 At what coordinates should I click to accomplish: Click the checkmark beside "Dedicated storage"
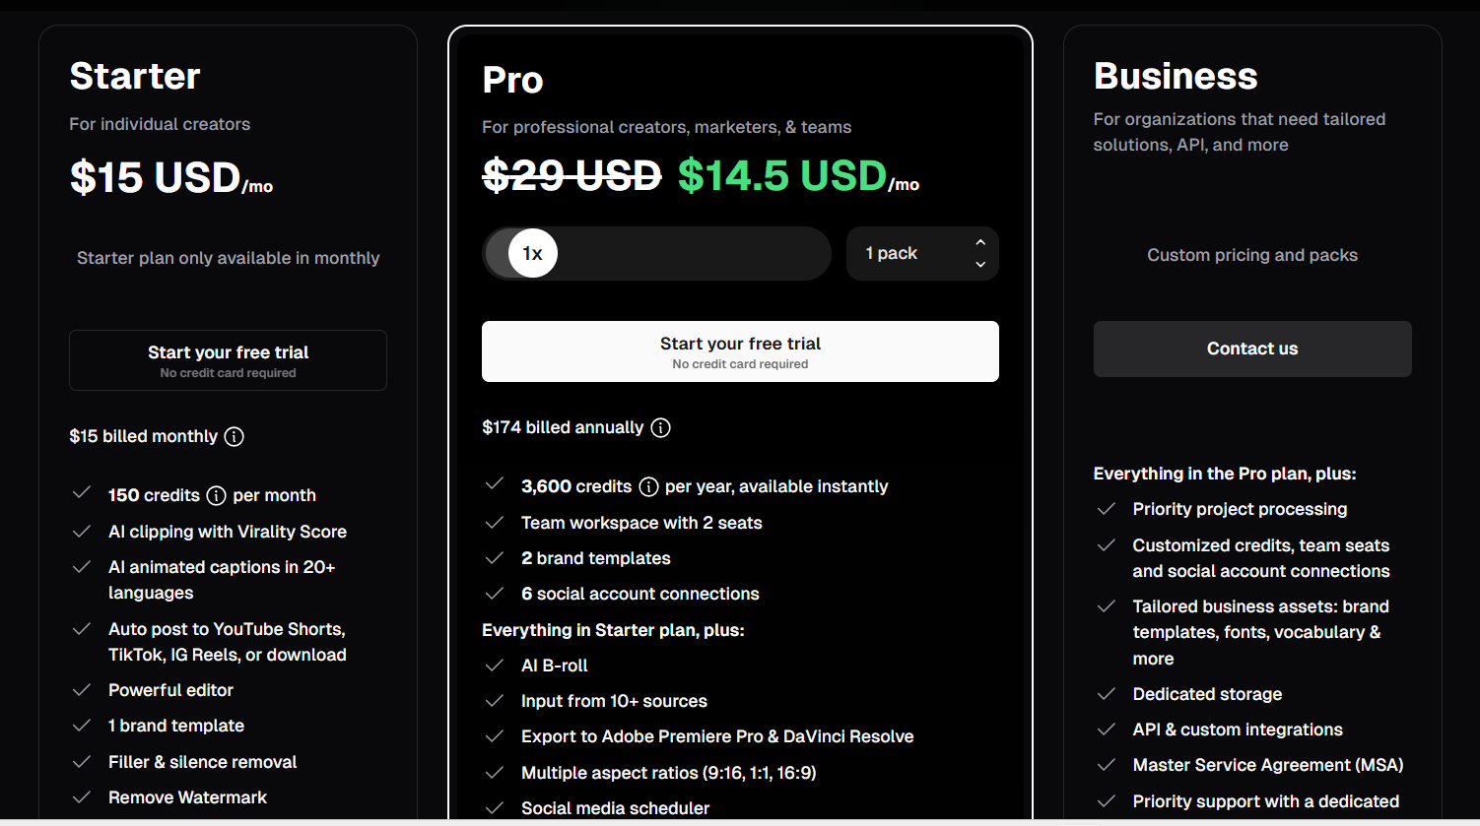click(x=1107, y=694)
